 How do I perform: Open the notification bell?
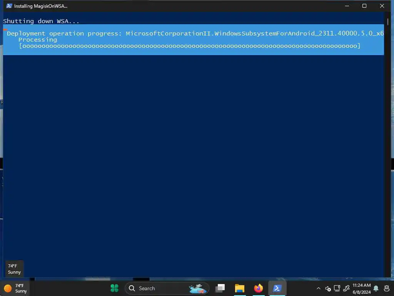click(376, 288)
